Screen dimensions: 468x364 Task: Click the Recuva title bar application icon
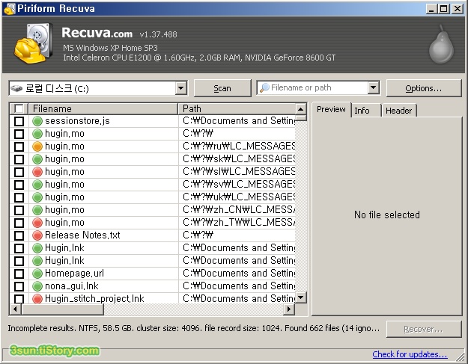pyautogui.click(x=9, y=9)
